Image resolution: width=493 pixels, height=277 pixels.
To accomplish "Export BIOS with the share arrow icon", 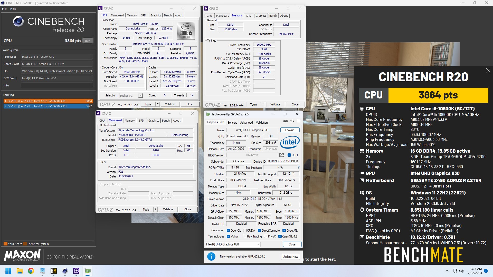I will (282, 155).
